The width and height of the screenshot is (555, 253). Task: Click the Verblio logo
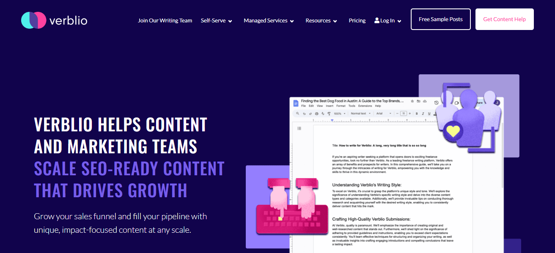[x=54, y=20]
